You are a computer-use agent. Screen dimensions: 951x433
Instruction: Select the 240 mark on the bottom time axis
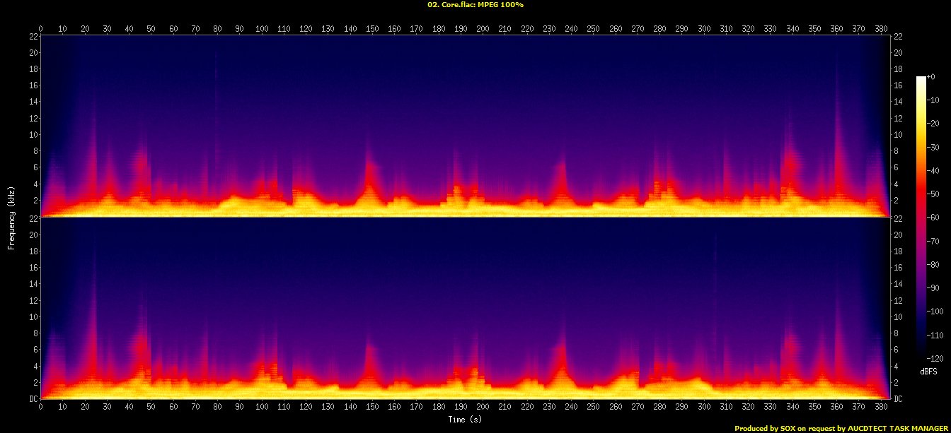point(572,408)
